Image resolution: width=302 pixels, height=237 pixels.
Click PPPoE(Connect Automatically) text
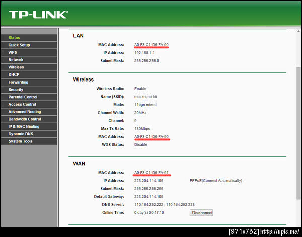(216, 181)
